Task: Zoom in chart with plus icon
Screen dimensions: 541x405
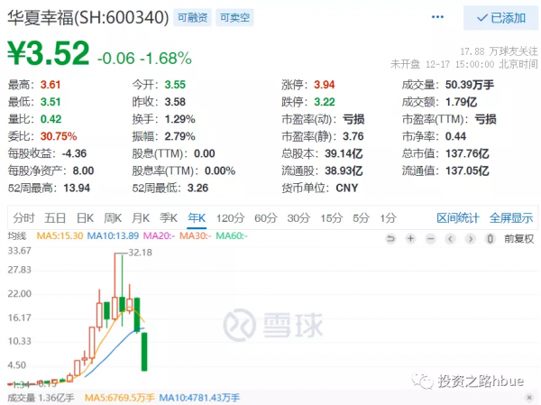Action: click(410, 239)
